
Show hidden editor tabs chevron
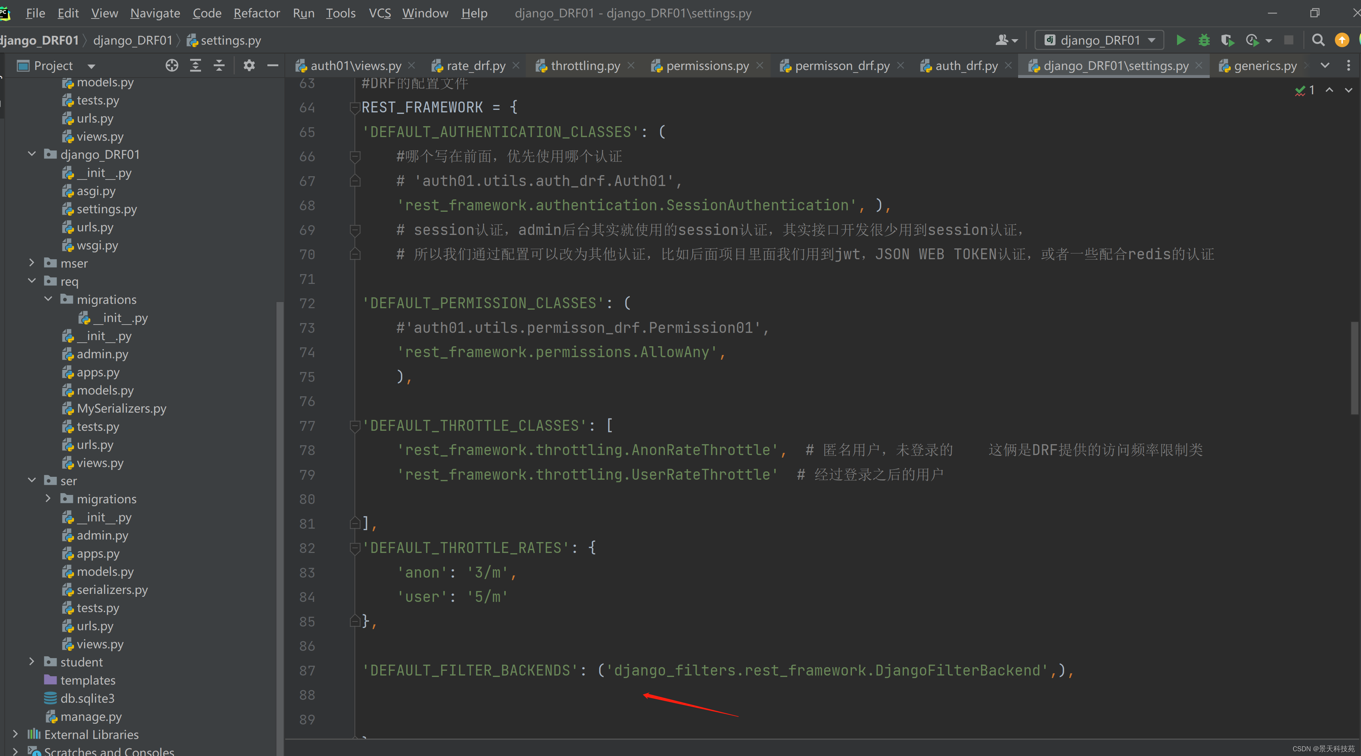pyautogui.click(x=1325, y=66)
